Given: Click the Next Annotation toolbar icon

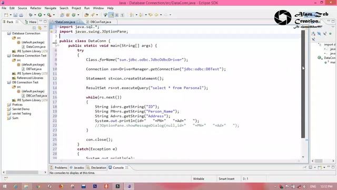Looking at the screenshot, I should 132,15.
